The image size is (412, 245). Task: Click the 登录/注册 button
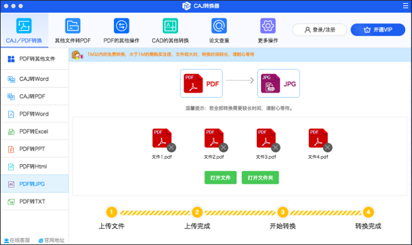click(x=319, y=30)
